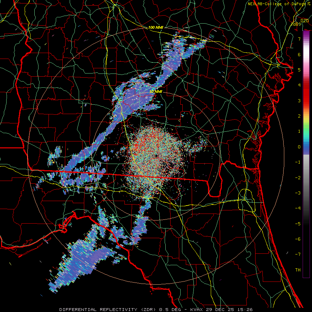Click the KVAX station identifier
The width and height of the screenshot is (312, 312).
click(x=197, y=310)
